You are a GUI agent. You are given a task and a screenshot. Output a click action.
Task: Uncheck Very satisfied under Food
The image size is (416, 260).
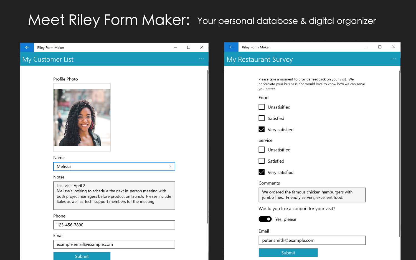[x=262, y=130]
